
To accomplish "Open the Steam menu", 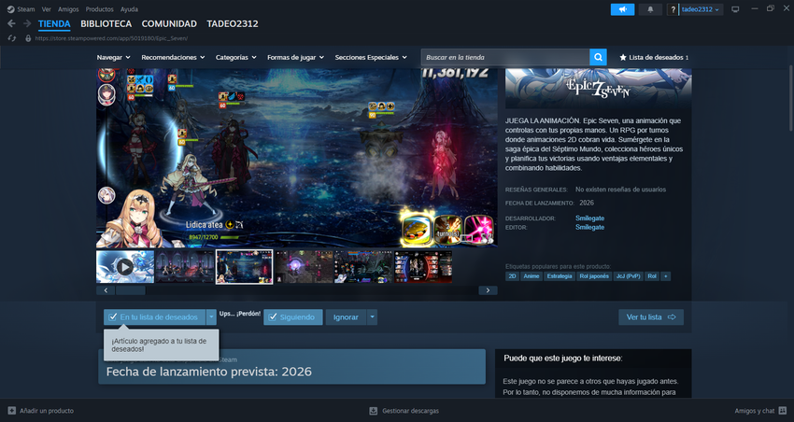I will (x=26, y=9).
